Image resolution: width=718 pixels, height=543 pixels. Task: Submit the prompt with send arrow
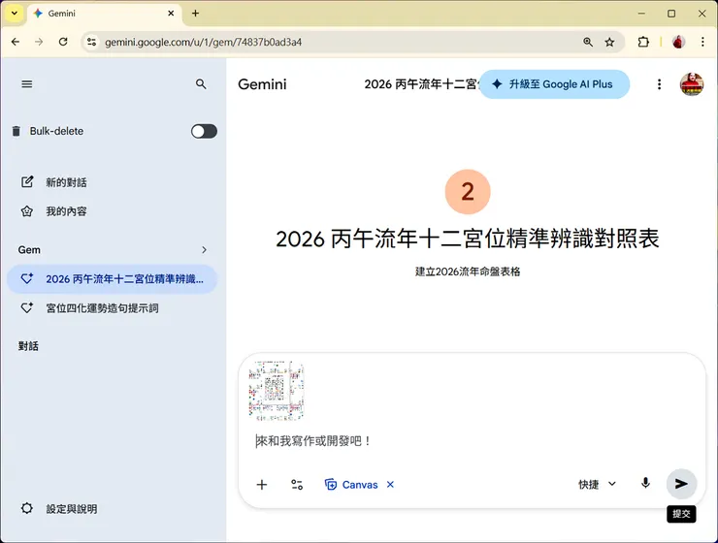point(681,484)
